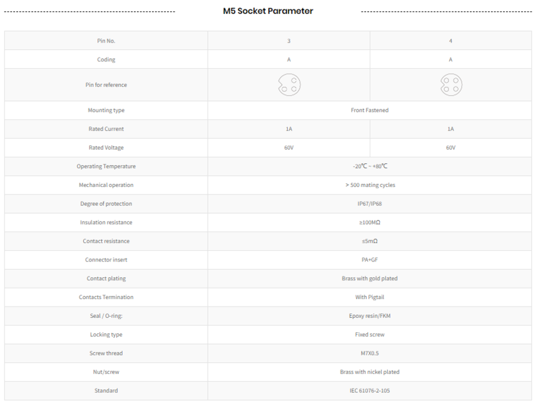Click the IEC 61076-2-105 standard value

[x=370, y=391]
